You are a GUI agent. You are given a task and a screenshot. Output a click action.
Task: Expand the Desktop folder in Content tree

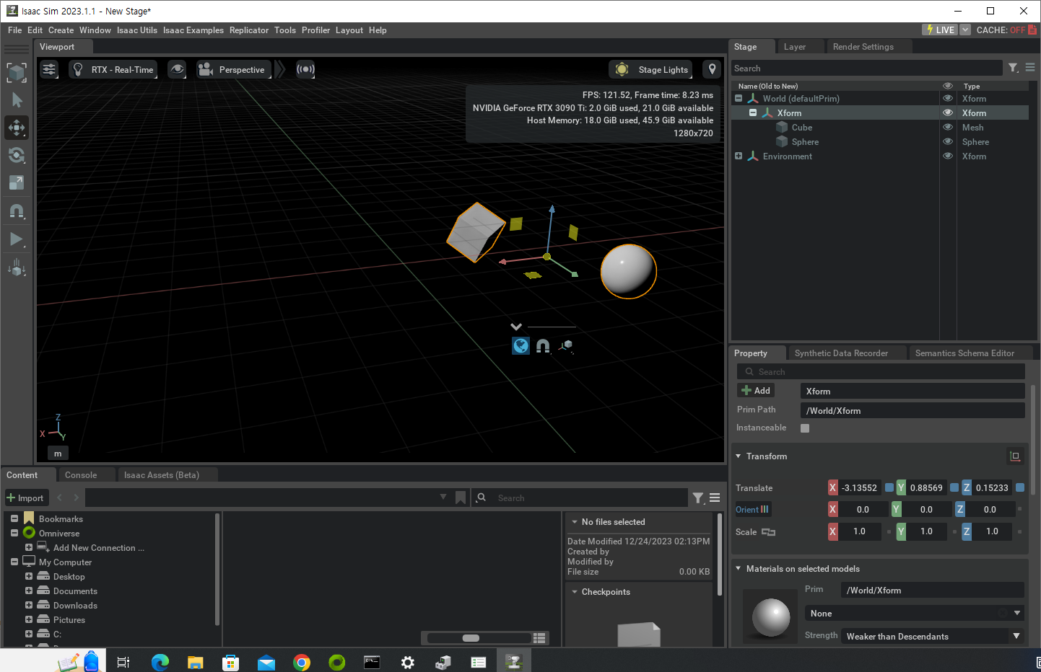pyautogui.click(x=29, y=576)
